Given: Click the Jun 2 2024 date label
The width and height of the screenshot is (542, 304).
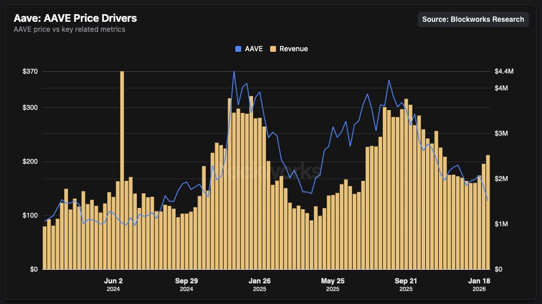Looking at the screenshot, I should click(x=113, y=285).
